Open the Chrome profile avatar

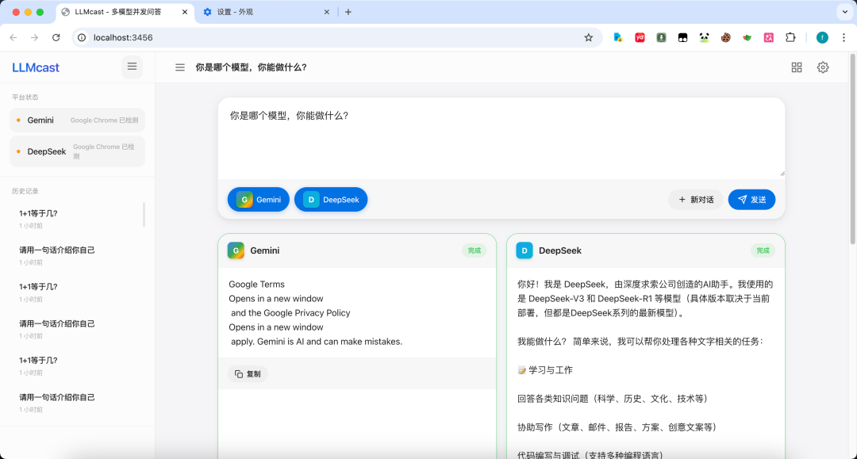pos(822,38)
